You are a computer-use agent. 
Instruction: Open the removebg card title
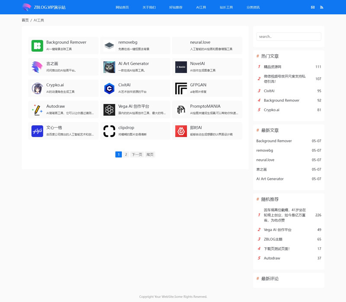click(128, 42)
